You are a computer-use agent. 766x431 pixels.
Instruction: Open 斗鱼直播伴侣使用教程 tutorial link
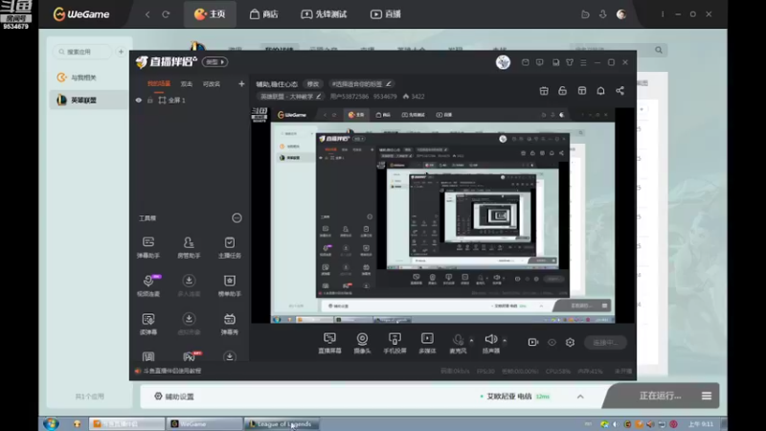point(169,371)
